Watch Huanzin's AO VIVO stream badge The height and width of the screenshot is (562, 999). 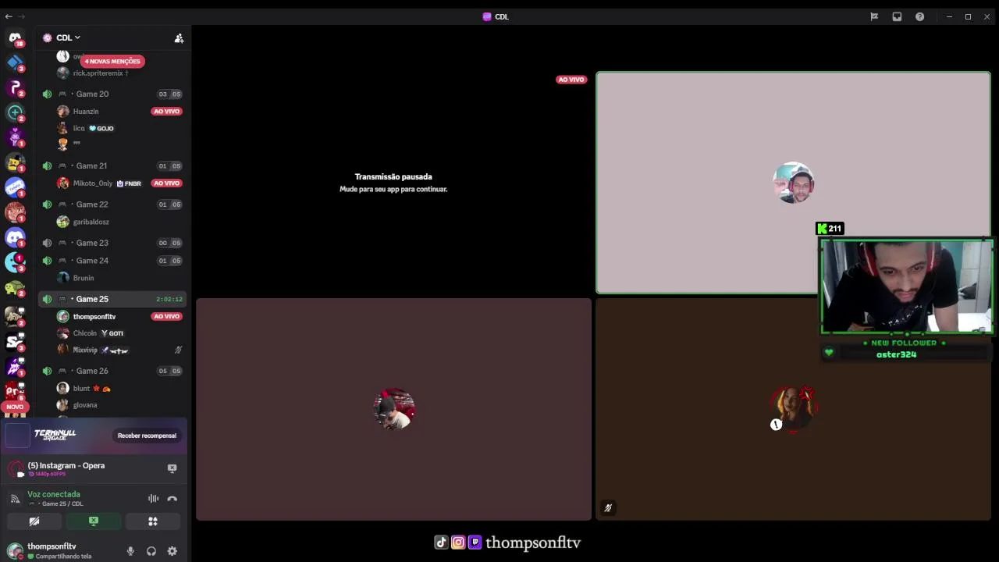(167, 112)
